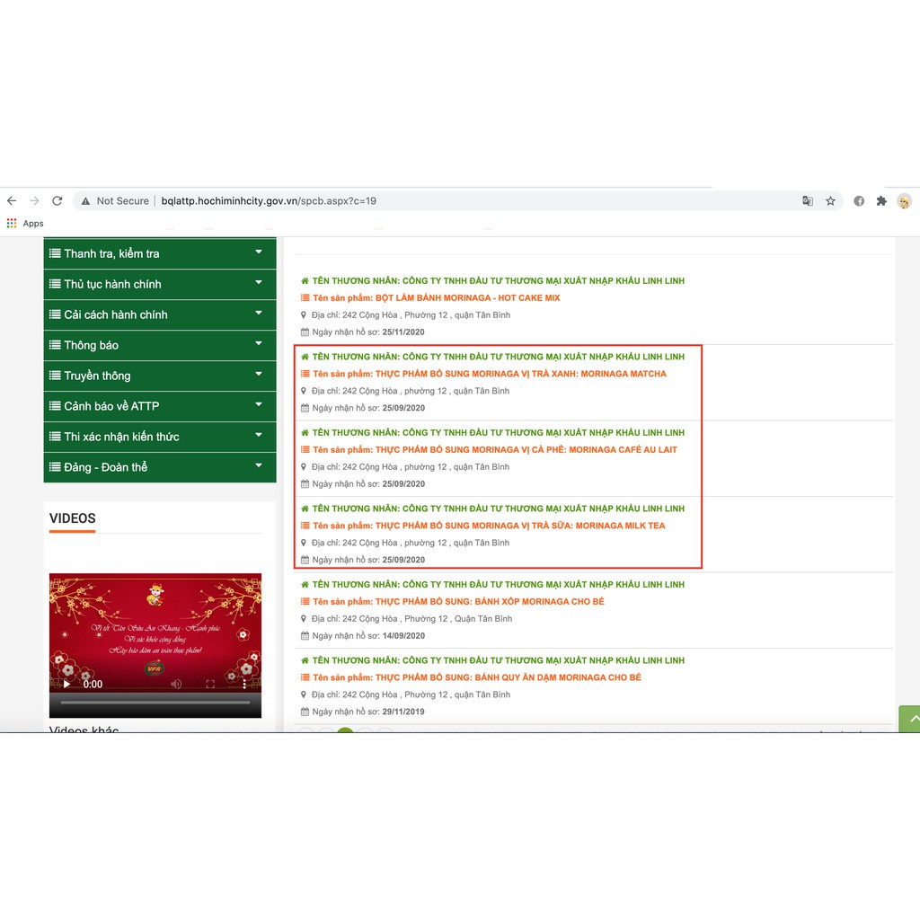Click the VIDEOS section heading

pyautogui.click(x=72, y=518)
